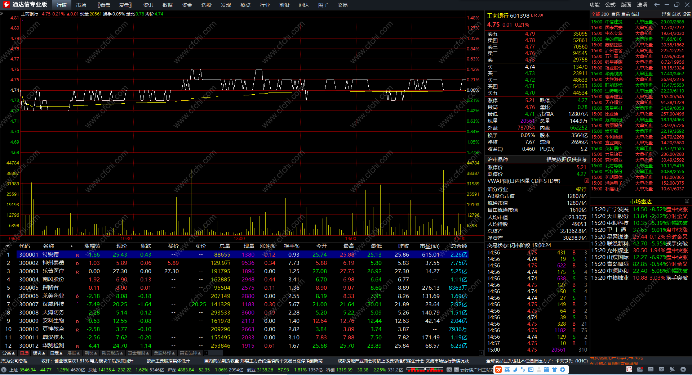Screen dimensions: 692x375
Task: Expand the 分类 category menu
Action: pos(9,353)
